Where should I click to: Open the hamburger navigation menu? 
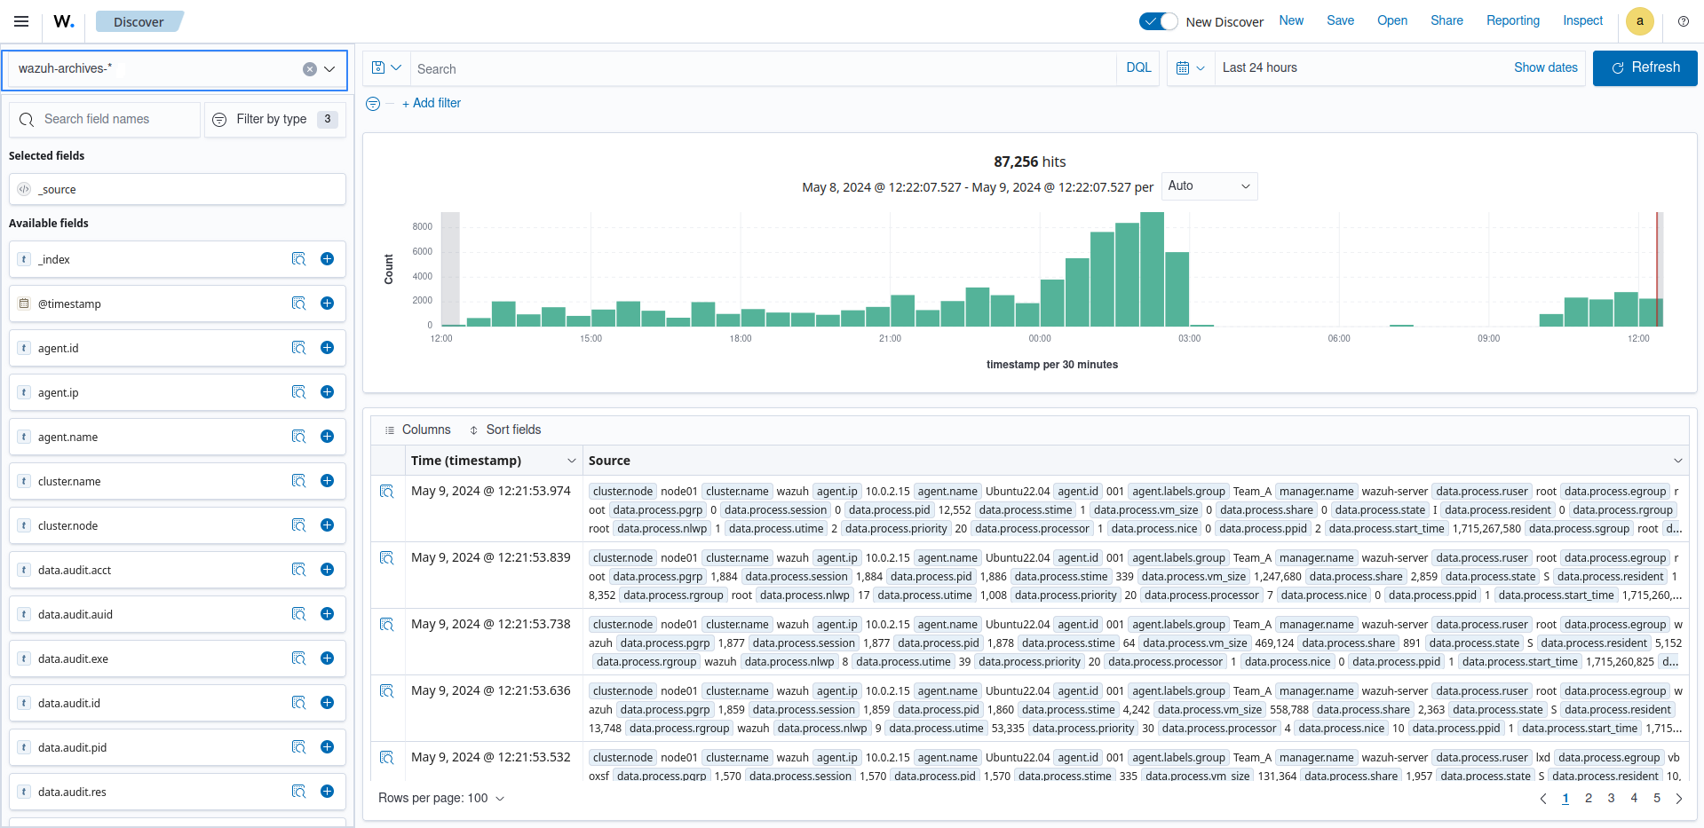point(21,21)
